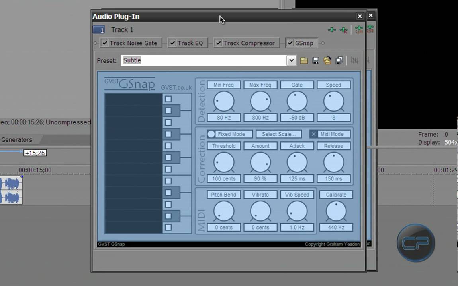The width and height of the screenshot is (458, 286).
Task: Uncheck the GSnap plug-in checkbox
Action: (x=290, y=43)
